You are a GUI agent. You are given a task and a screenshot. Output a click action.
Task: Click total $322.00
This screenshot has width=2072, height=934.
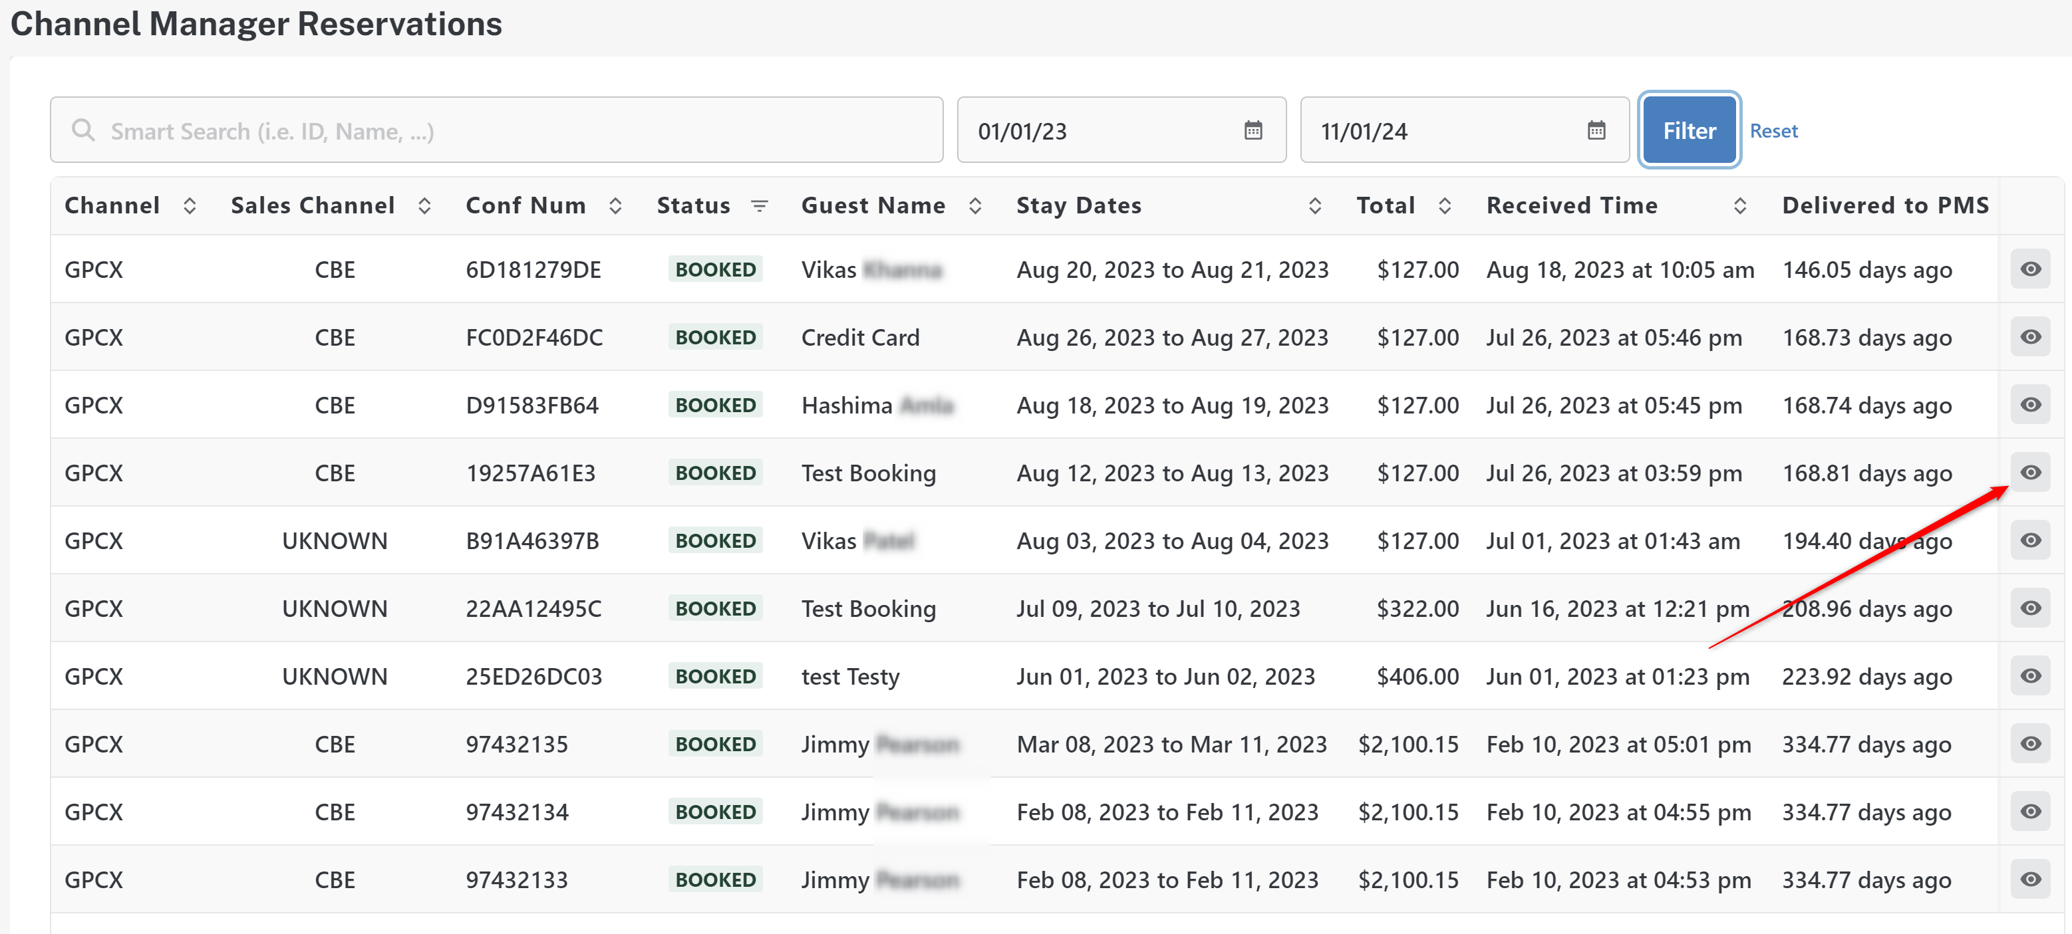pos(1417,608)
